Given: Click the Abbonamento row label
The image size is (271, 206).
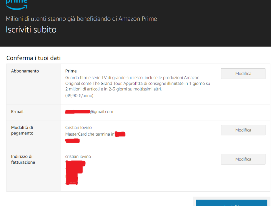Looking at the screenshot, I should [25, 71].
